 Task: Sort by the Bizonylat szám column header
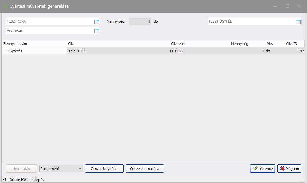point(15,44)
